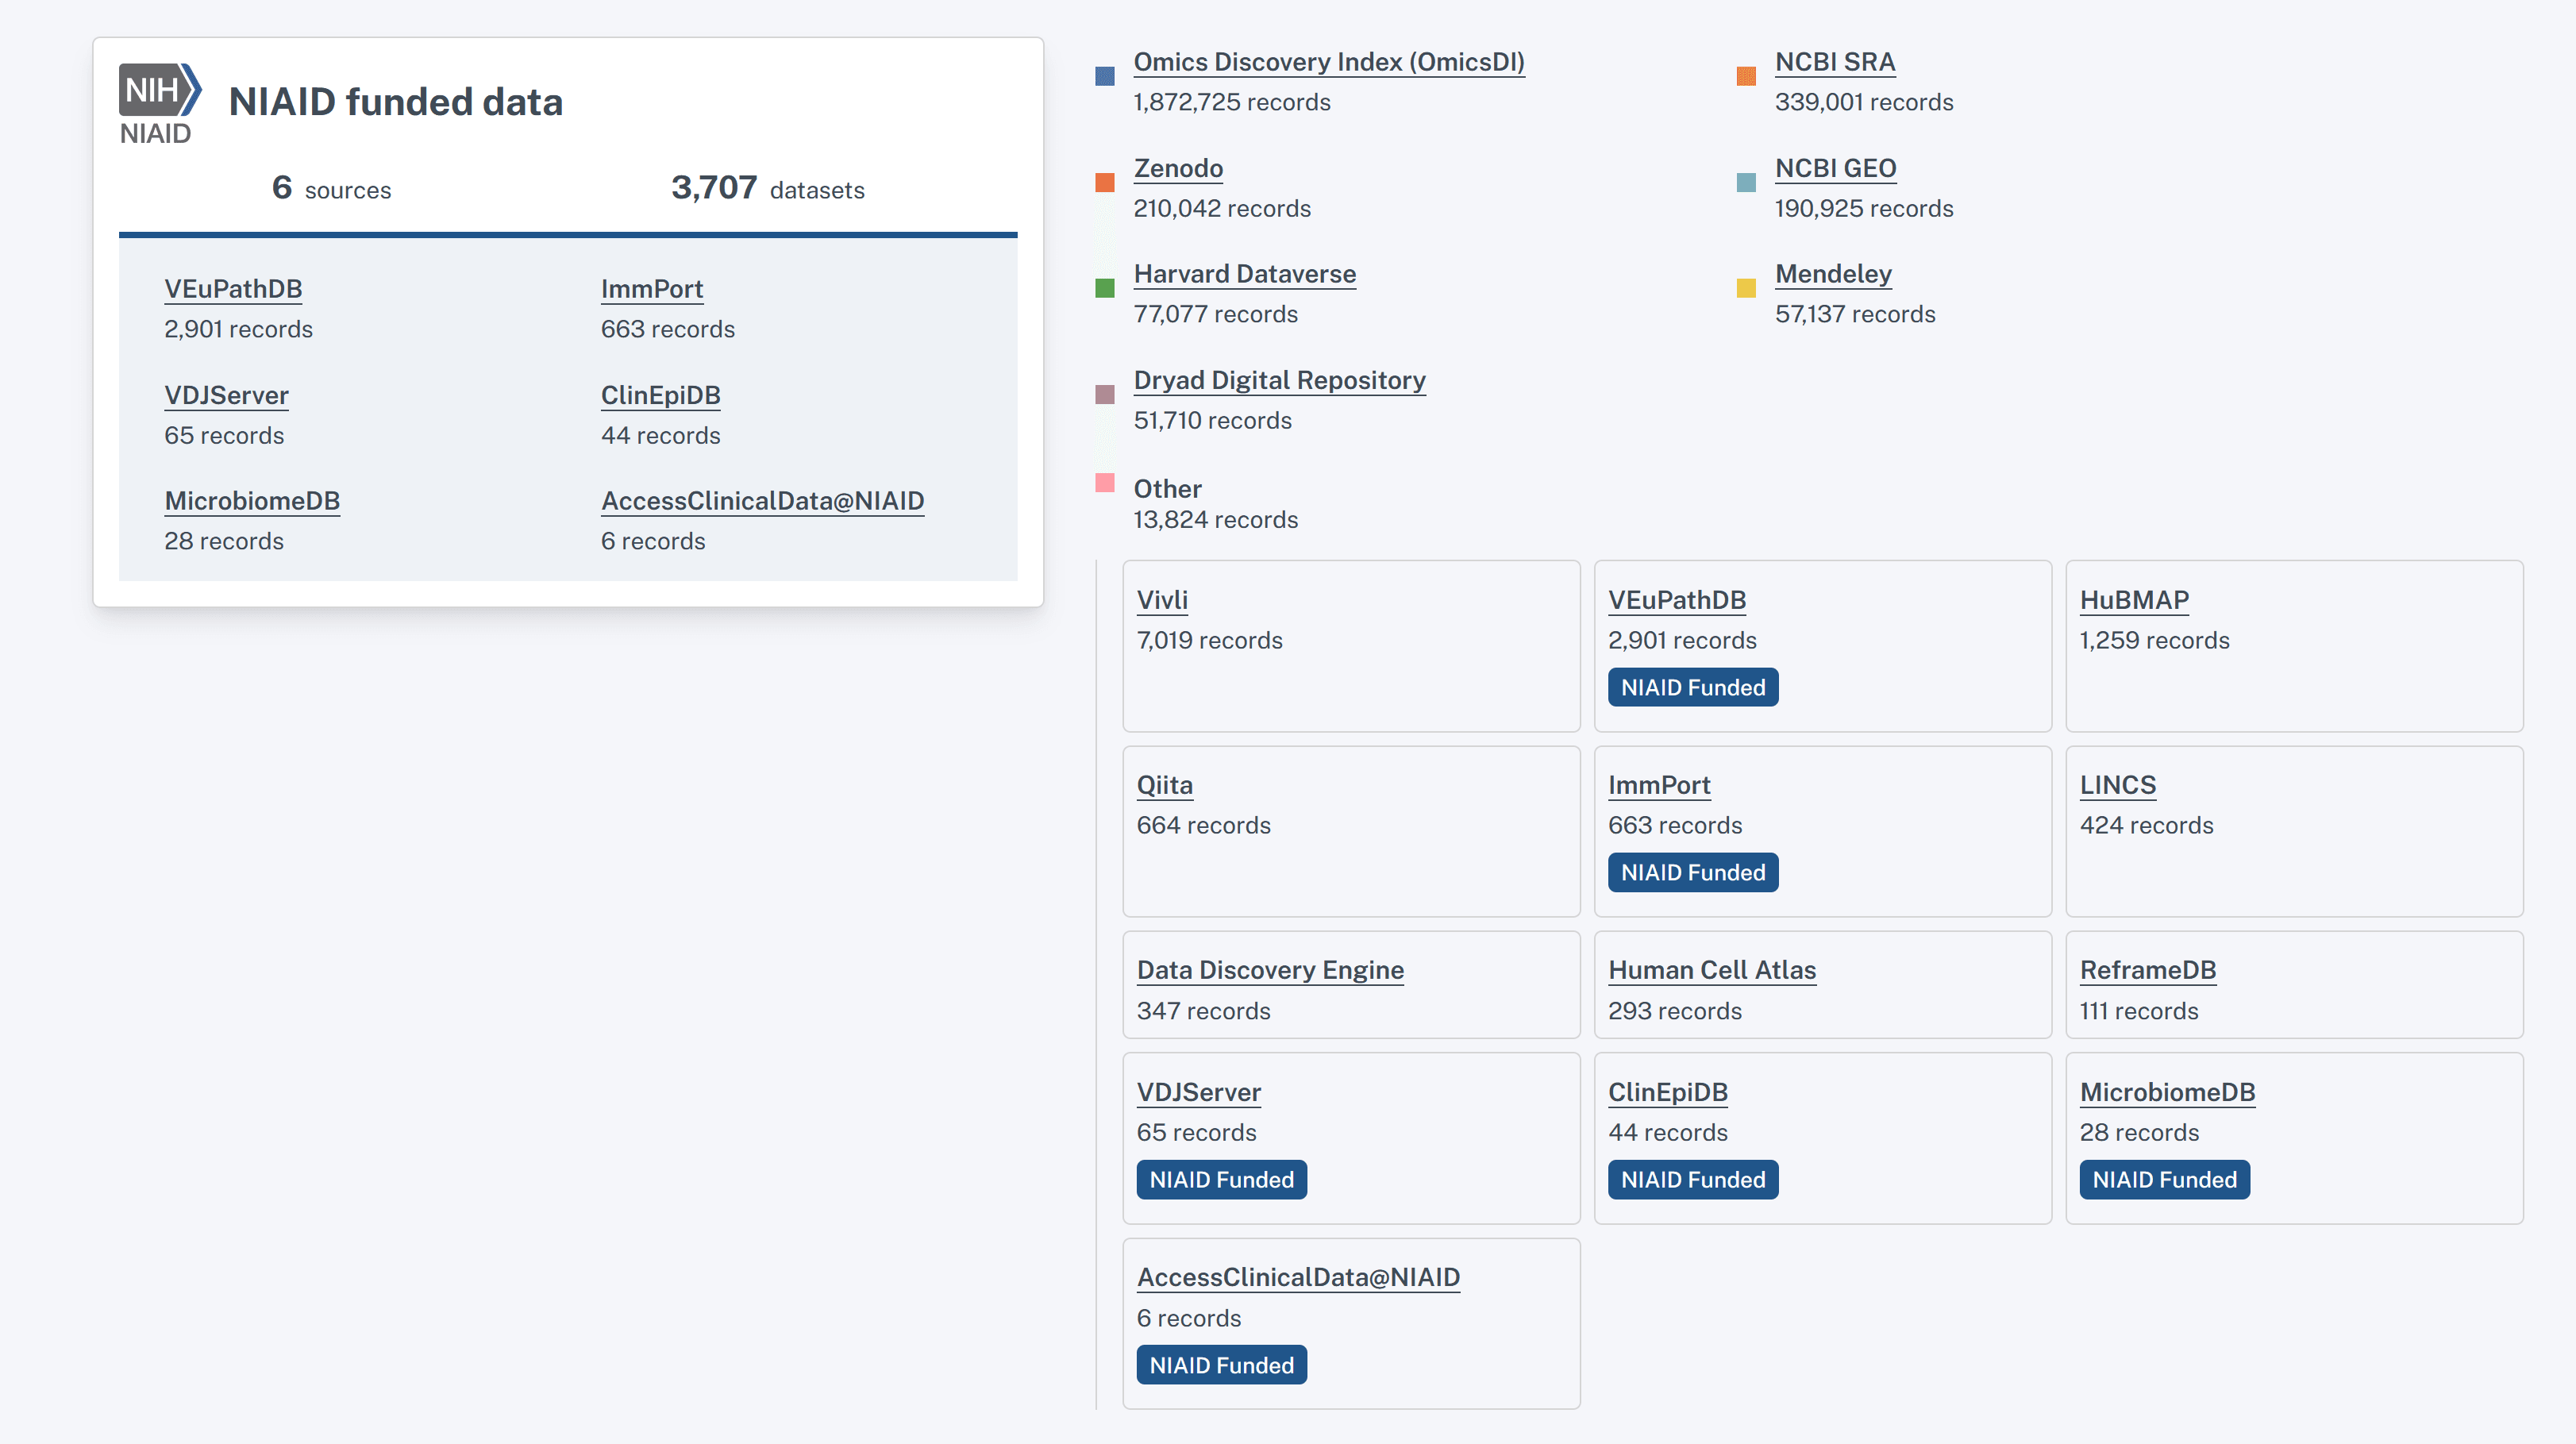Image resolution: width=2576 pixels, height=1444 pixels.
Task: Click NIAID Funded badge under MicrobiomeDB card
Action: pyautogui.click(x=2165, y=1179)
